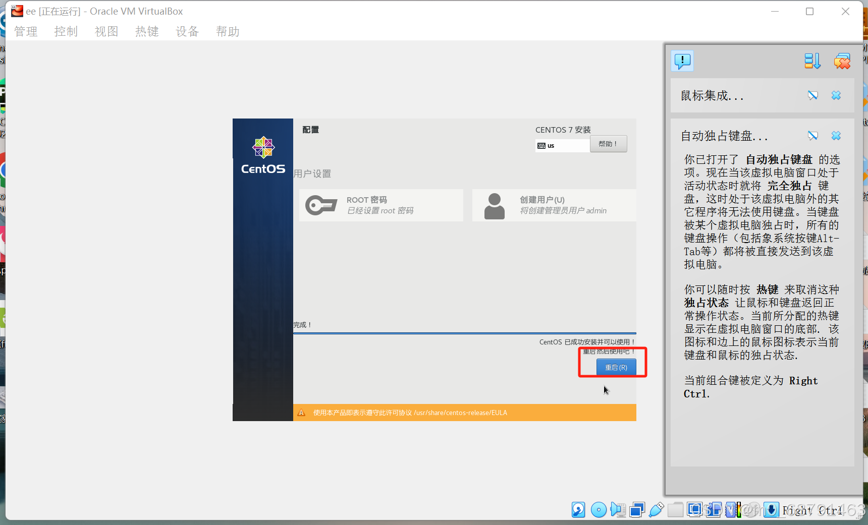868x525 pixels.
Task: Click the 帮助! help button in installer
Action: 608,144
